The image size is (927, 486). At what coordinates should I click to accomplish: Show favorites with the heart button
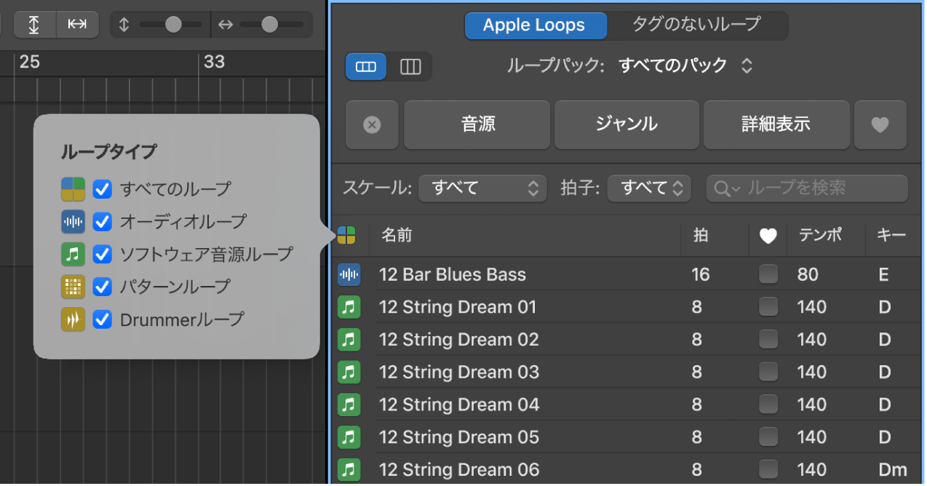pyautogui.click(x=880, y=125)
